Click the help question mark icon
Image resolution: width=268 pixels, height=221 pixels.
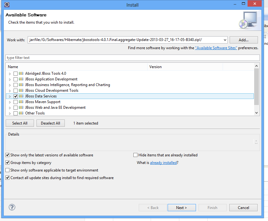[12, 207]
